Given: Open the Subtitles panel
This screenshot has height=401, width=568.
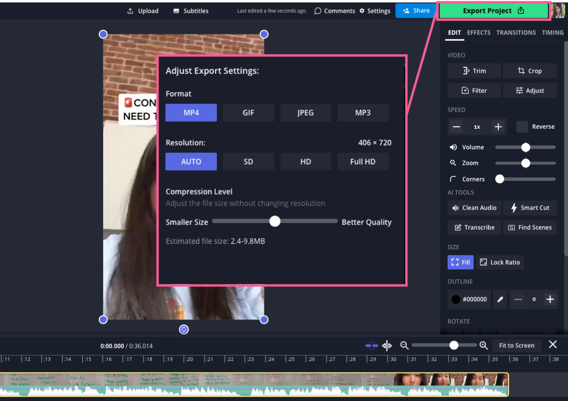Looking at the screenshot, I should [x=190, y=10].
